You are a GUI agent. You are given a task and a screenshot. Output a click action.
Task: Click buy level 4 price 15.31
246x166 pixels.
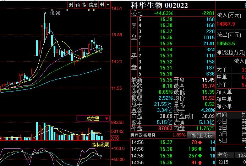(166, 68)
